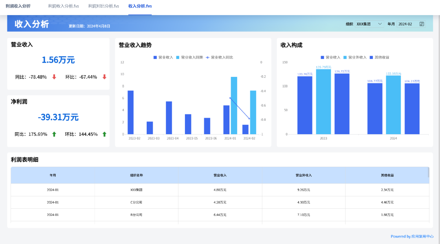Expand the 组织 XXX集团 dropdown
440x244 pixels.
pos(369,24)
